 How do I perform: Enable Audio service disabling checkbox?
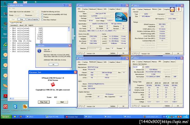[42, 15]
